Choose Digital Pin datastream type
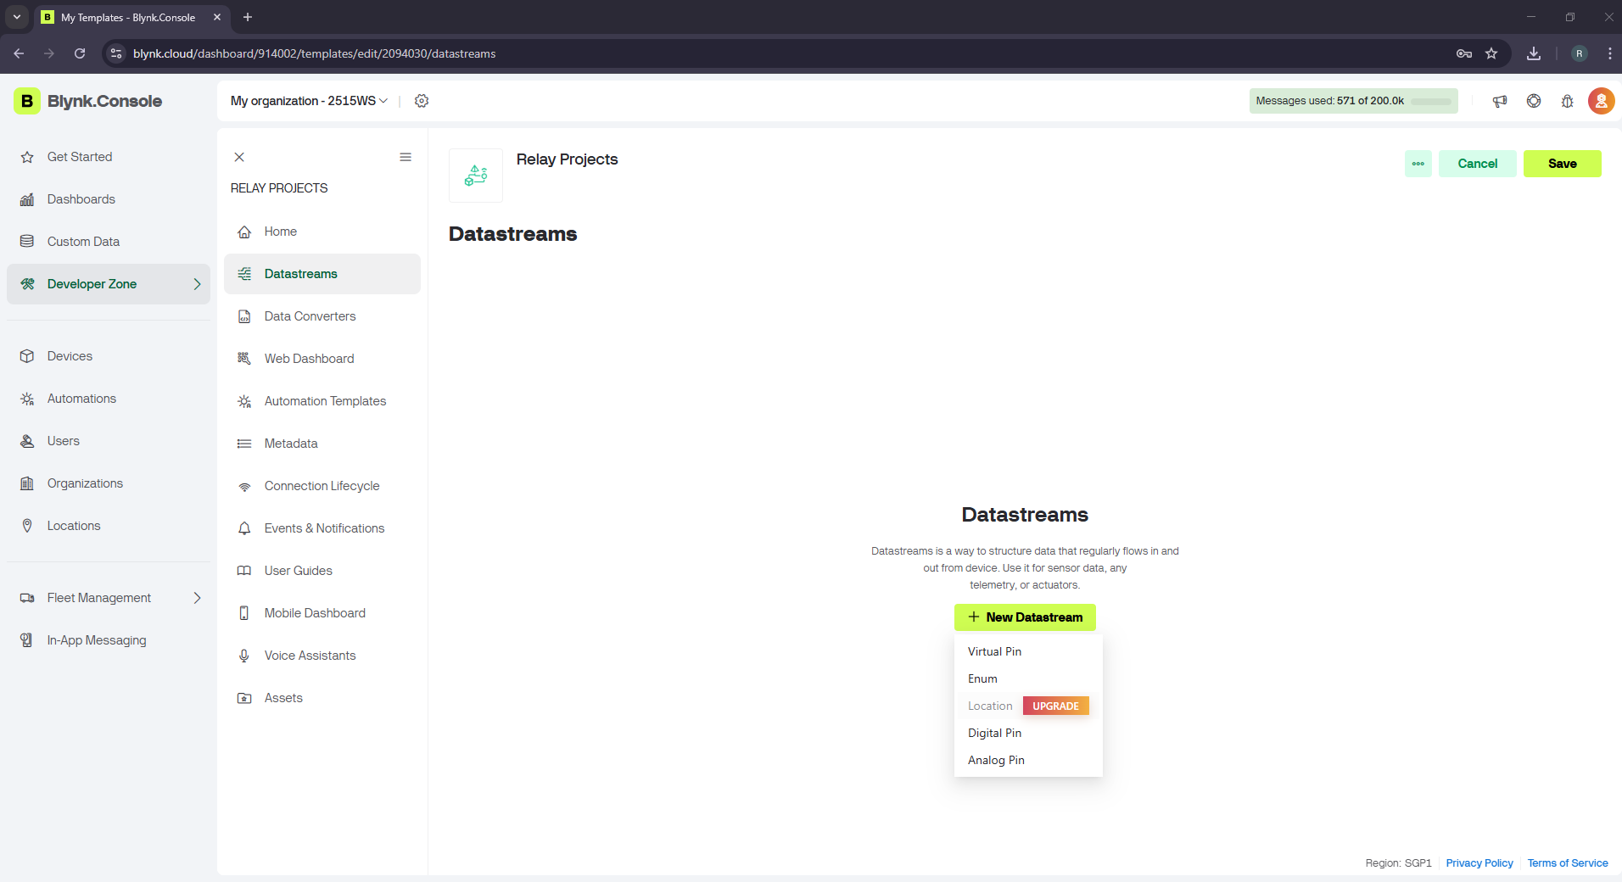The image size is (1622, 882). 994,733
